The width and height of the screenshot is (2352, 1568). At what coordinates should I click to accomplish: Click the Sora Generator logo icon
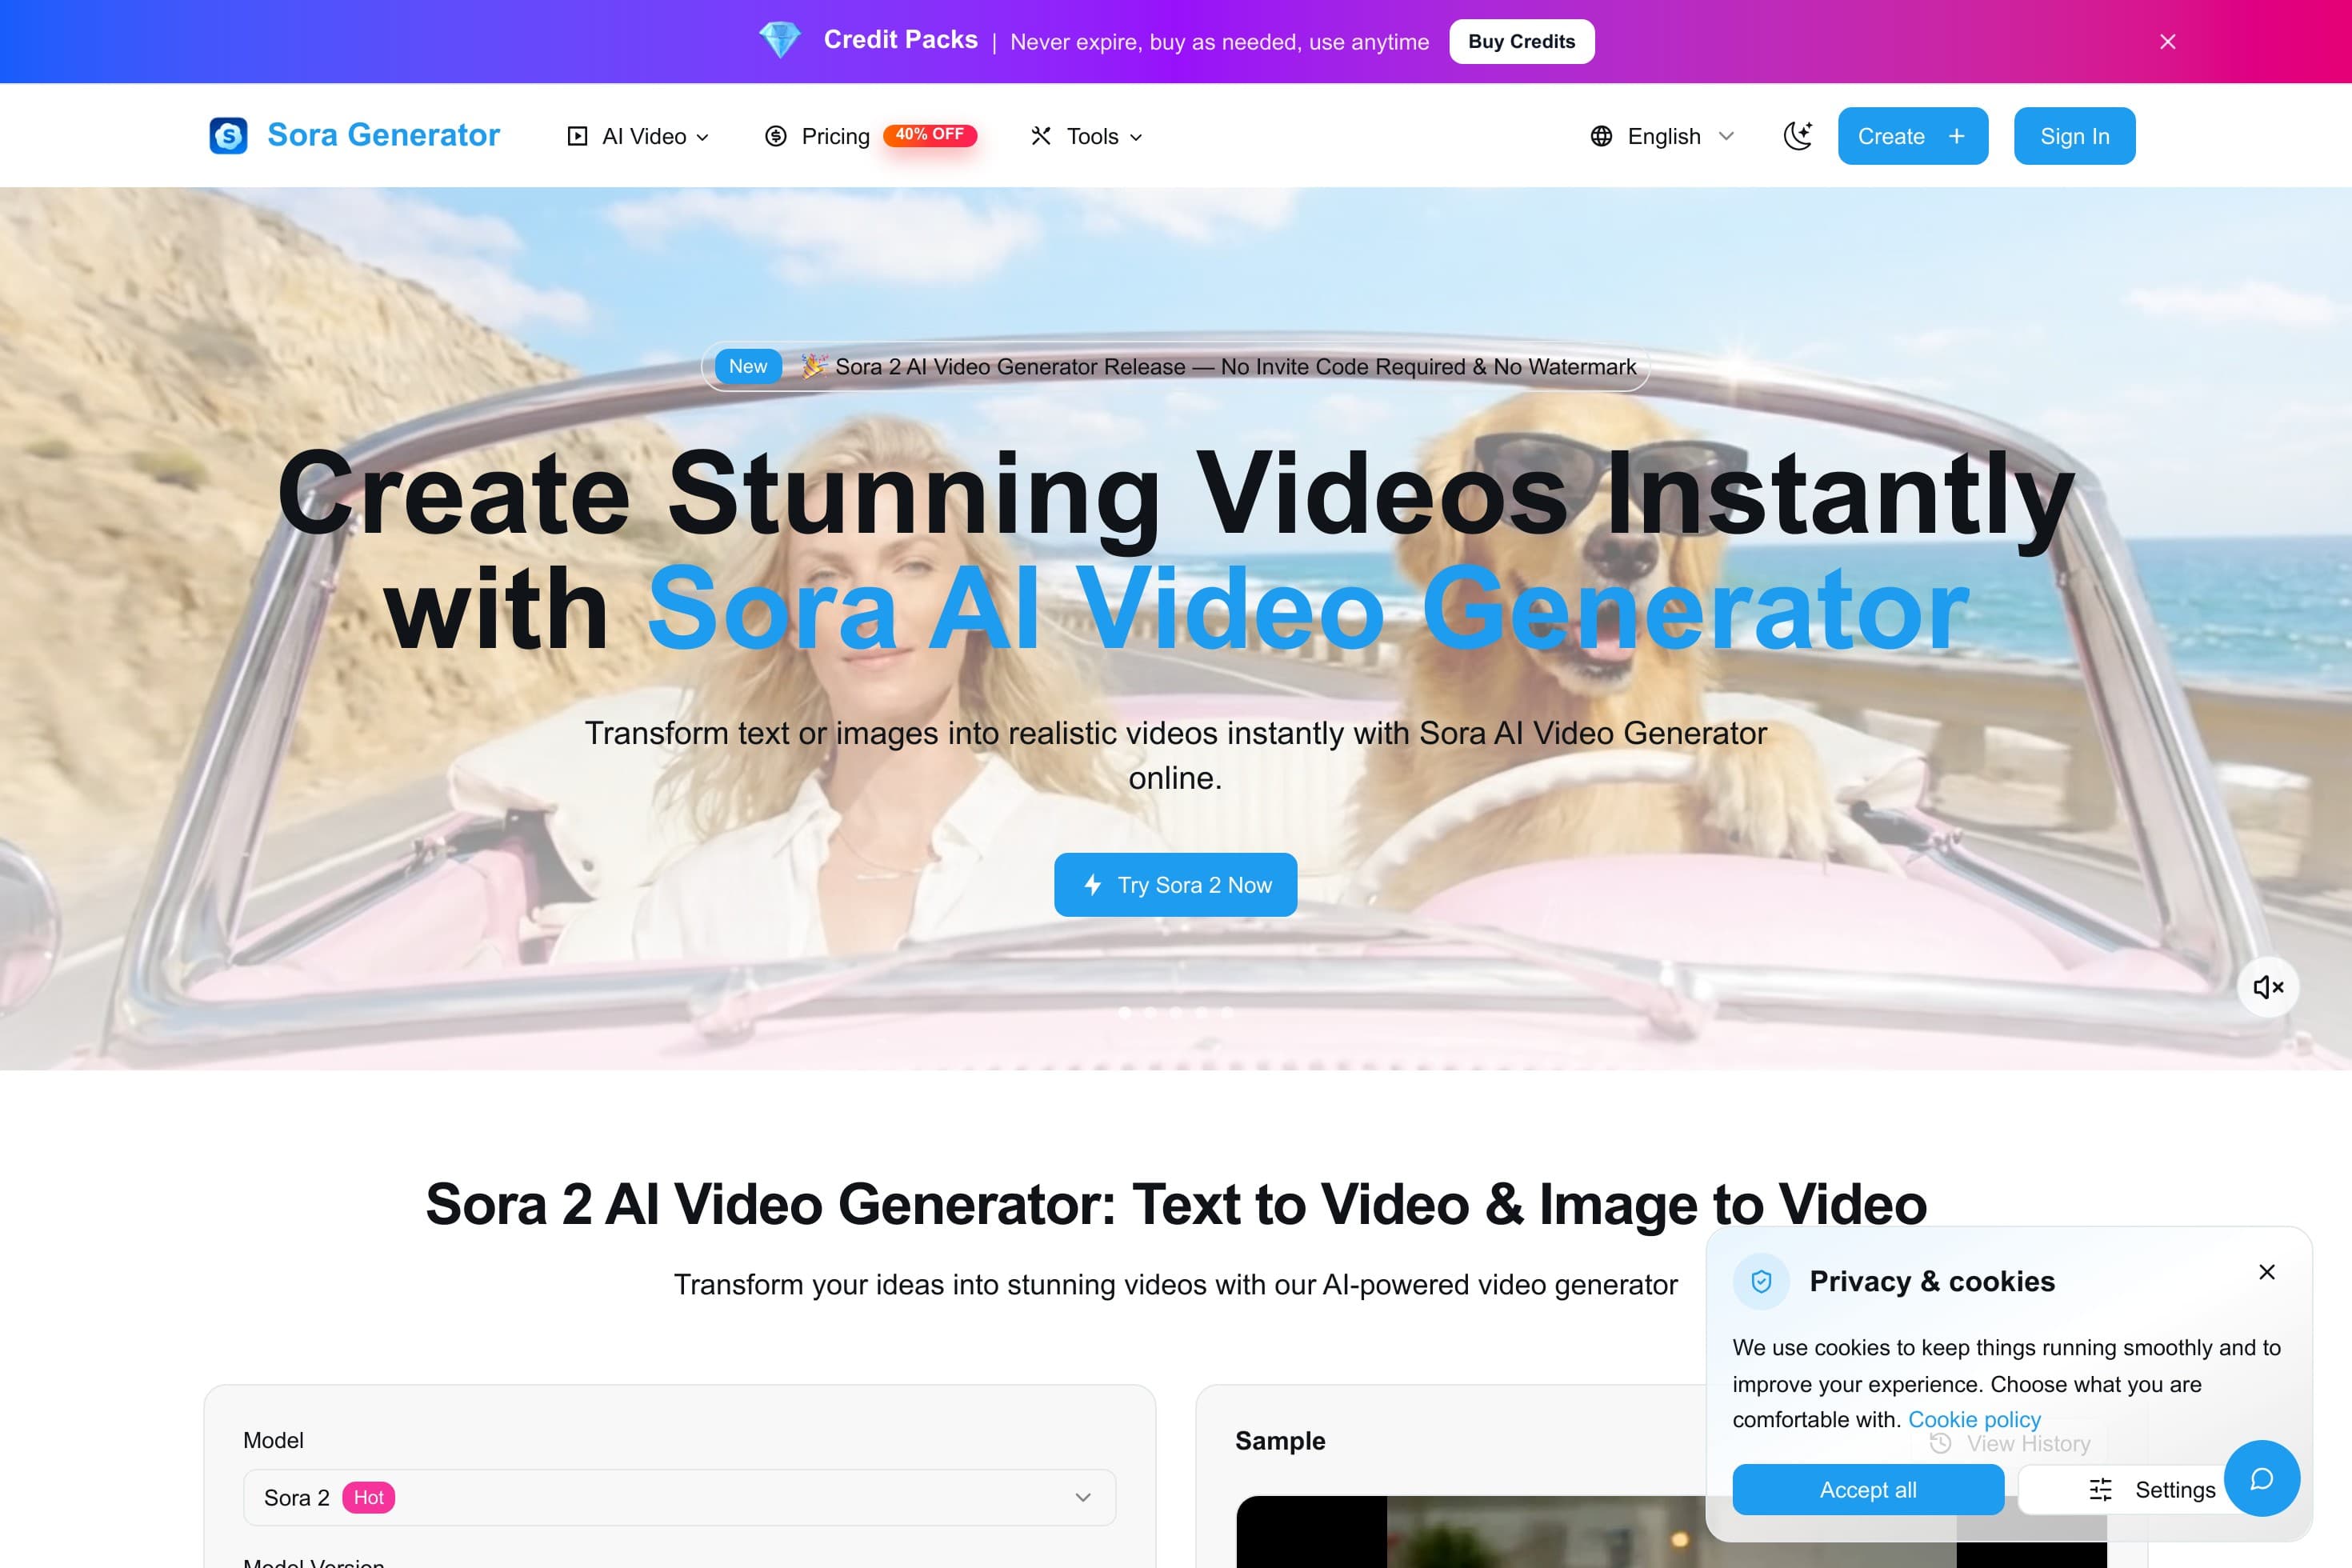(x=227, y=136)
